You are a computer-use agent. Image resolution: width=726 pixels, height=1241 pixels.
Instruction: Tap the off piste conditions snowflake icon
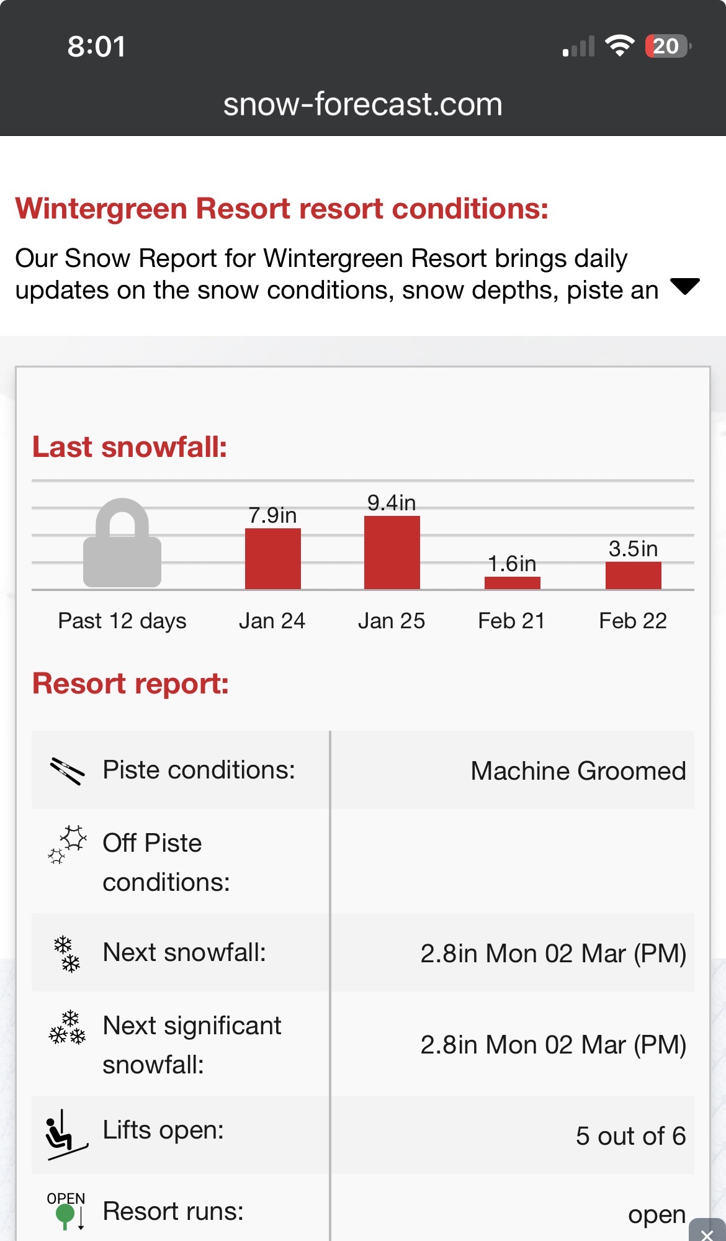[67, 844]
